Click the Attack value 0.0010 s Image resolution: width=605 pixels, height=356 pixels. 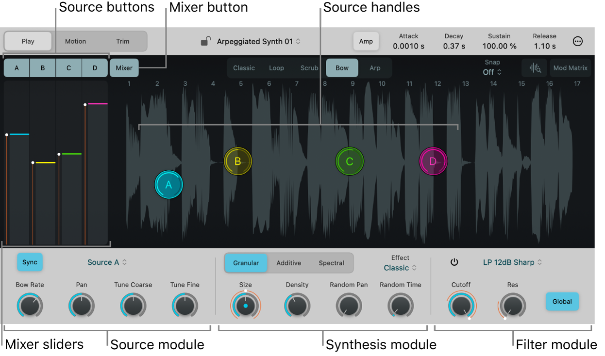[x=409, y=46]
